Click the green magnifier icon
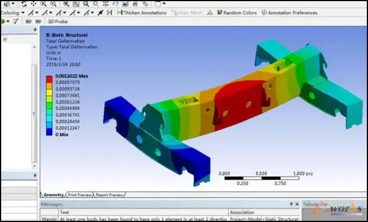The width and height of the screenshot is (368, 222). pyautogui.click(x=86, y=4)
